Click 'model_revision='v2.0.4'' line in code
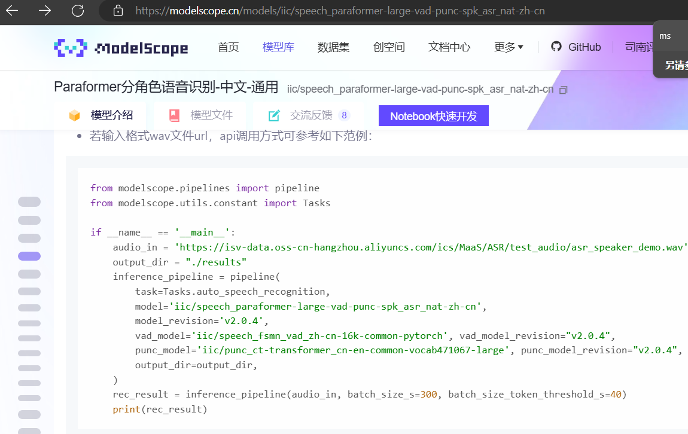The image size is (688, 434). 202,321
